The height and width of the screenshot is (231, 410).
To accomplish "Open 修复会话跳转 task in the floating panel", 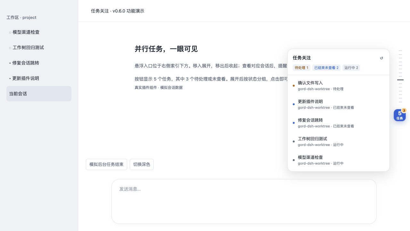I will click(x=339, y=123).
